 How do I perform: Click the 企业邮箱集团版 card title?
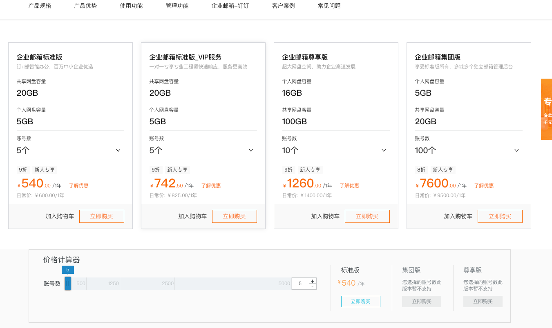[x=438, y=57]
